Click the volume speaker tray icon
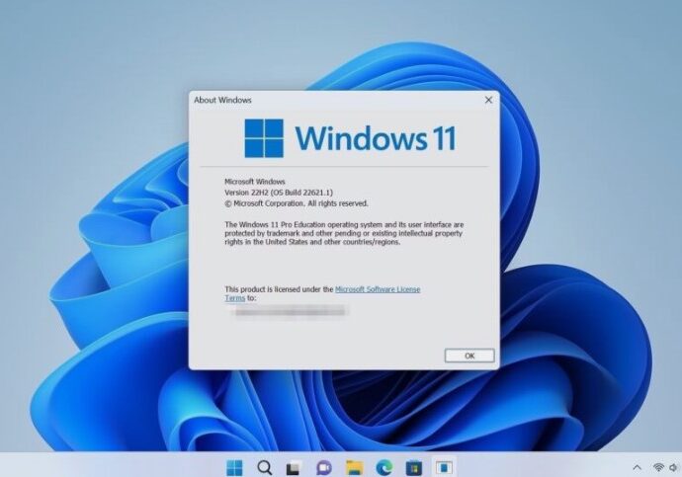The width and height of the screenshot is (682, 477). click(x=675, y=466)
